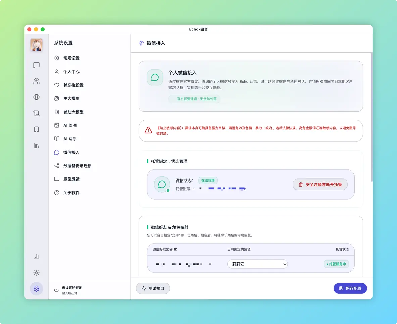The image size is (397, 324).
Task: Click the AI 写手 book icon
Action: pos(57,139)
